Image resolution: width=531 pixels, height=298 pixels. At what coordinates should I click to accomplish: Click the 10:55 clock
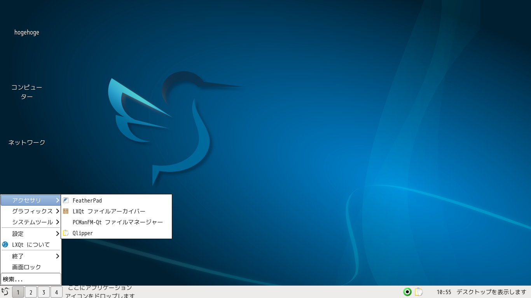coord(444,292)
